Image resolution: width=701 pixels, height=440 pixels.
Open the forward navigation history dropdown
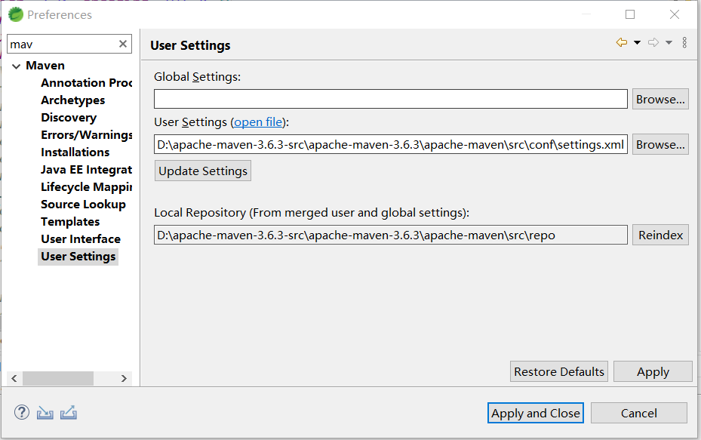(x=669, y=42)
